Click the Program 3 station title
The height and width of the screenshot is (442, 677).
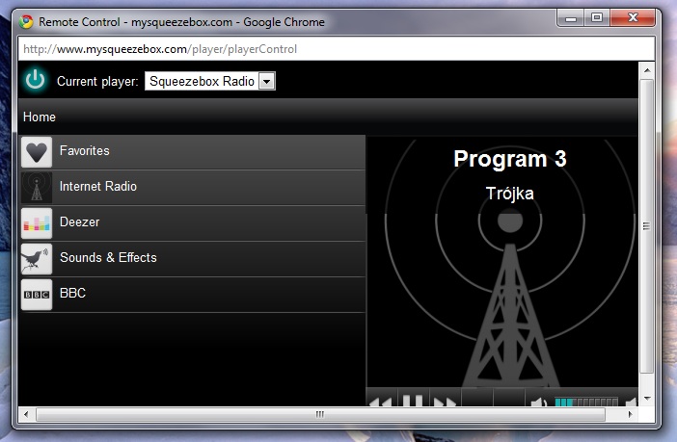click(x=509, y=160)
